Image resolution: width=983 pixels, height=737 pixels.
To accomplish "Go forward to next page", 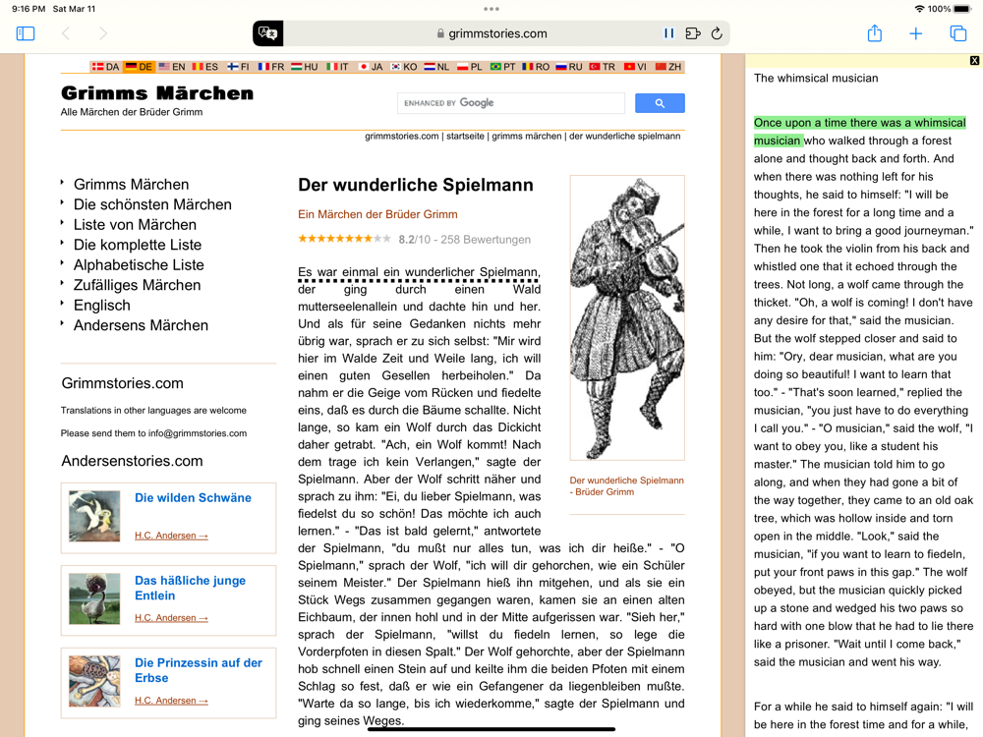I will pos(103,33).
